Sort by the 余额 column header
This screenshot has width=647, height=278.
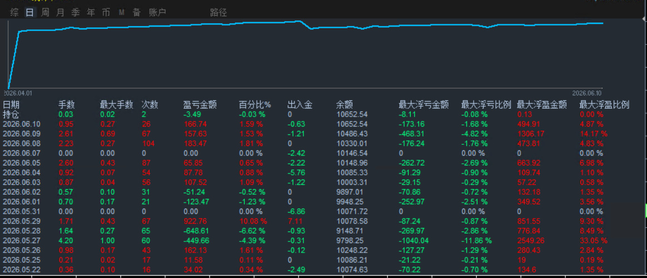(345, 105)
